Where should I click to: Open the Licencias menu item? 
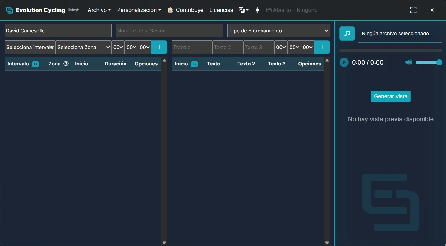tap(221, 10)
